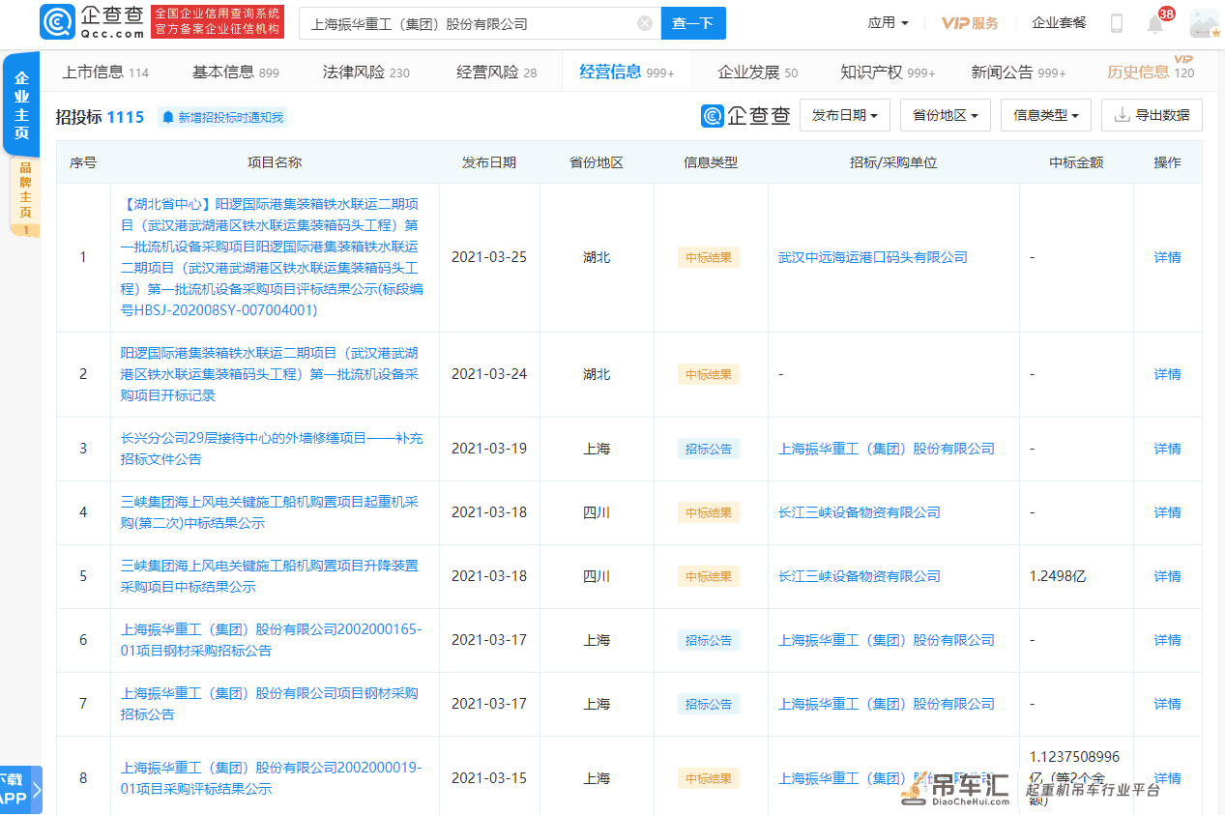Image resolution: width=1225 pixels, height=815 pixels.
Task: Export data with 导出数据 button
Action: coord(1152,115)
